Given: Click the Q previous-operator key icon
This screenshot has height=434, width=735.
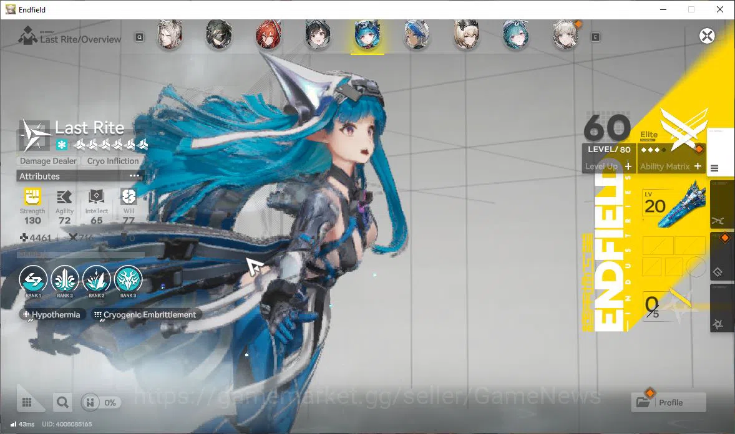Looking at the screenshot, I should pos(140,37).
